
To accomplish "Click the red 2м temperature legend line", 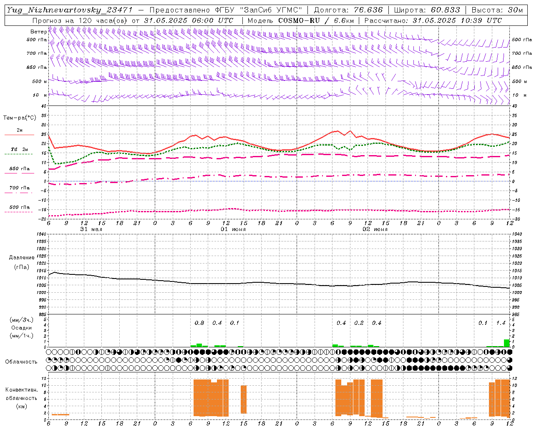I will click(19, 135).
